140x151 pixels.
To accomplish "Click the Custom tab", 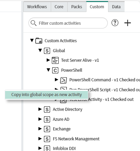I will (97, 7).
